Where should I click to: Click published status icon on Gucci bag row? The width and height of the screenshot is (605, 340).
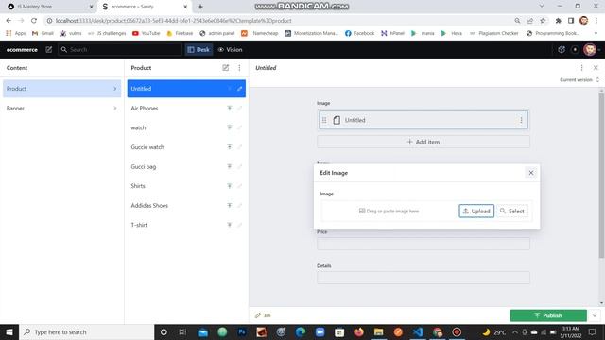tap(229, 166)
